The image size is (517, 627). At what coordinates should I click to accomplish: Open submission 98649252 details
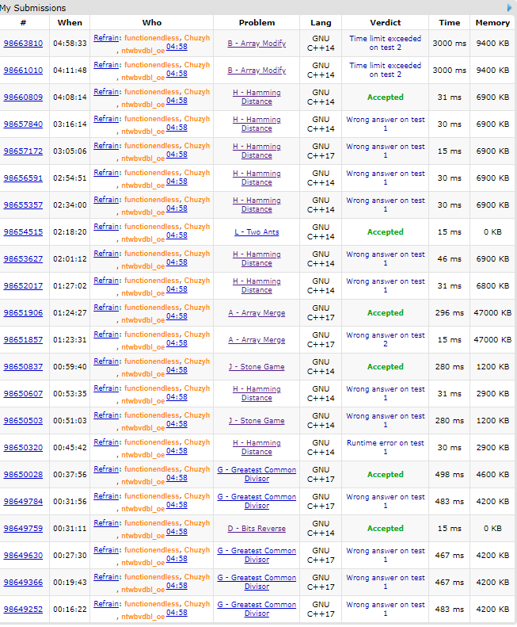(x=23, y=609)
